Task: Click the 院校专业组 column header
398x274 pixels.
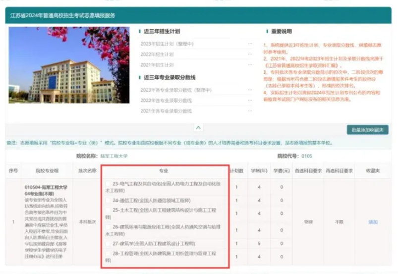Action: (47, 171)
